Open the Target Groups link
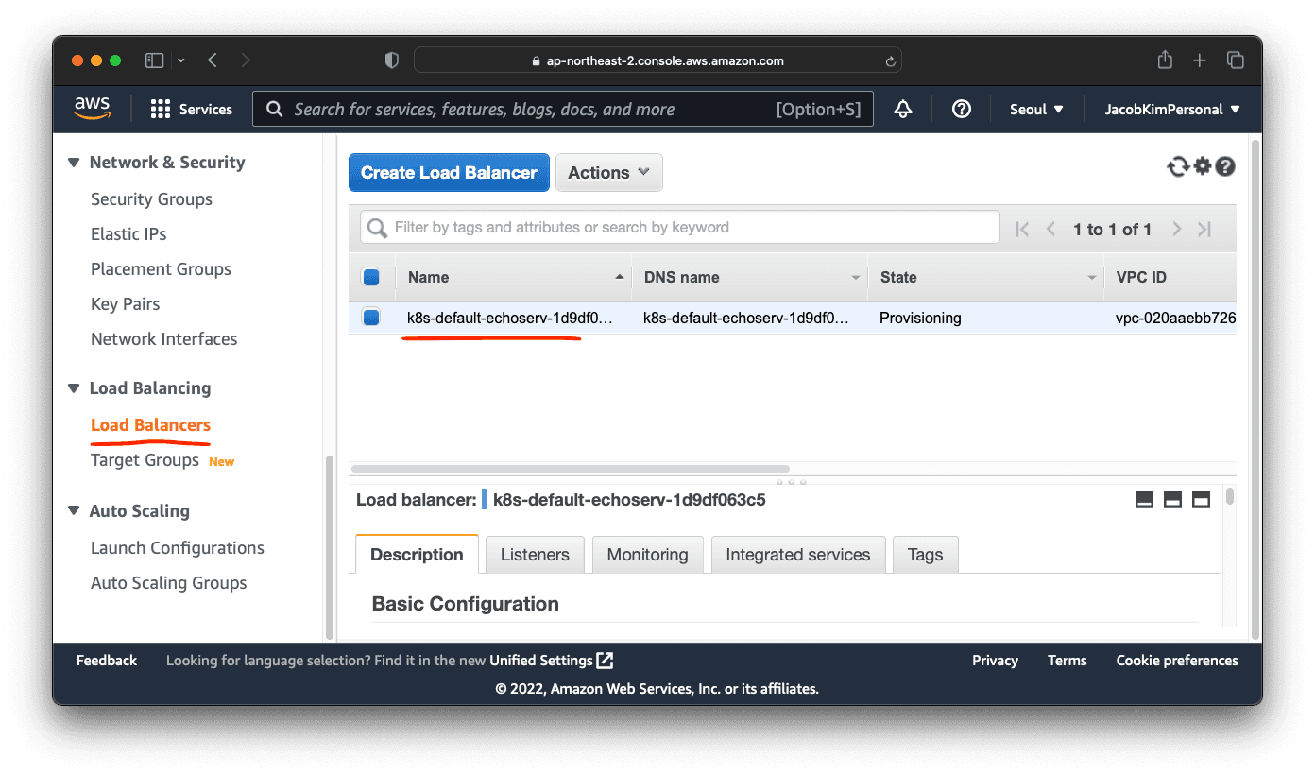Viewport: 1315px width, 775px height. click(145, 460)
